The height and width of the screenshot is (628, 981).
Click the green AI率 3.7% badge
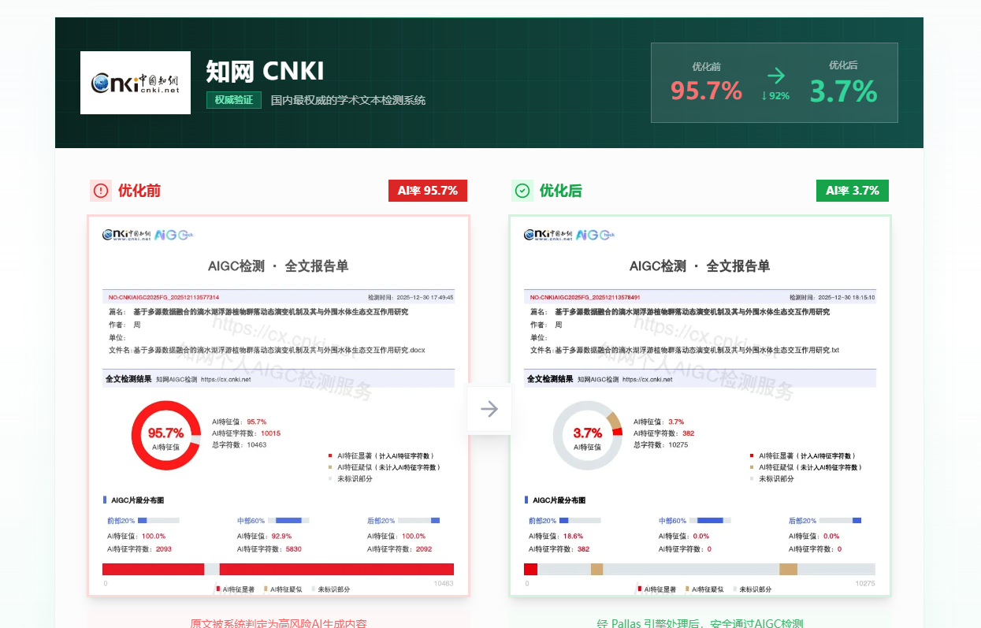(x=853, y=191)
